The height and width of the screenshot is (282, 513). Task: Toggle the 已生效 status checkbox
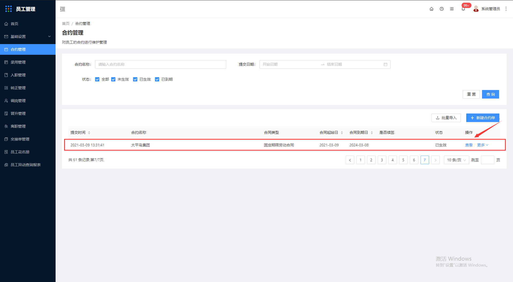click(135, 79)
